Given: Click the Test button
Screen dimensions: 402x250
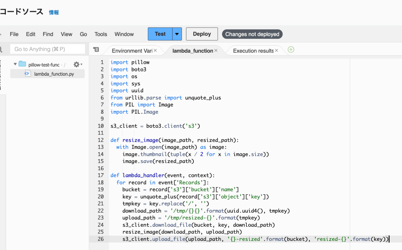Looking at the screenshot, I should [x=160, y=34].
